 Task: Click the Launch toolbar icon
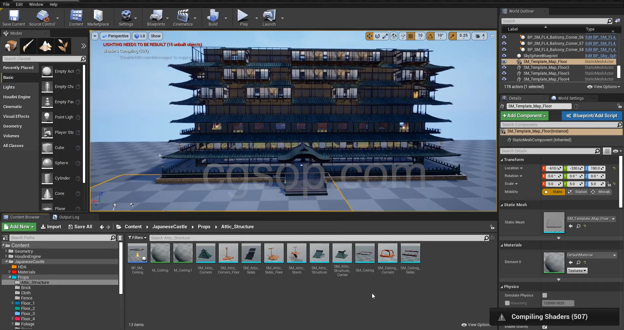269,18
